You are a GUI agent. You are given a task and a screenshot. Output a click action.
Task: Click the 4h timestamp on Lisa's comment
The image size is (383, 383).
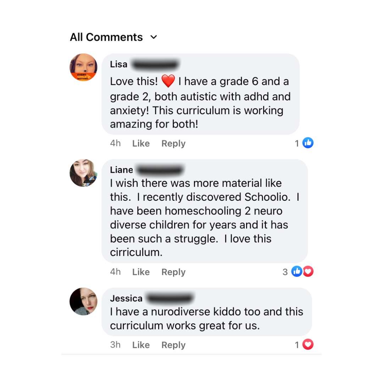115,144
